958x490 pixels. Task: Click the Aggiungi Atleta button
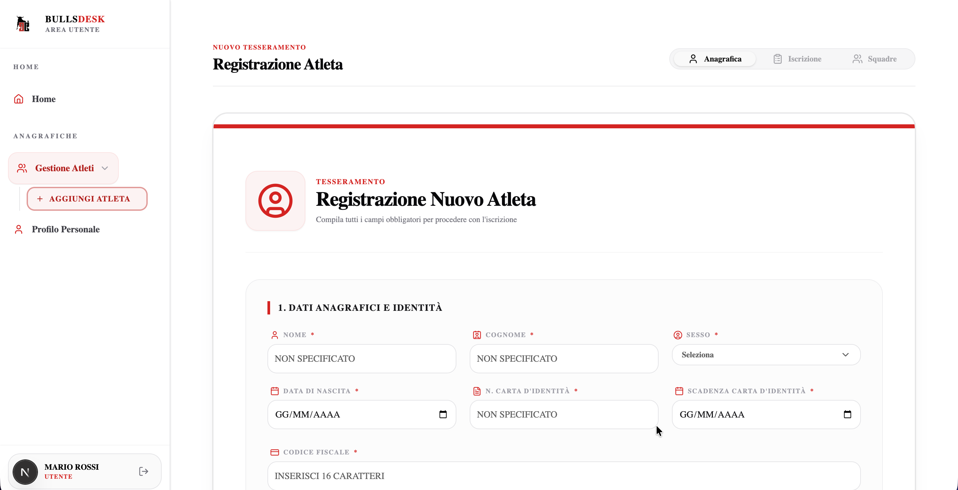[x=87, y=199]
